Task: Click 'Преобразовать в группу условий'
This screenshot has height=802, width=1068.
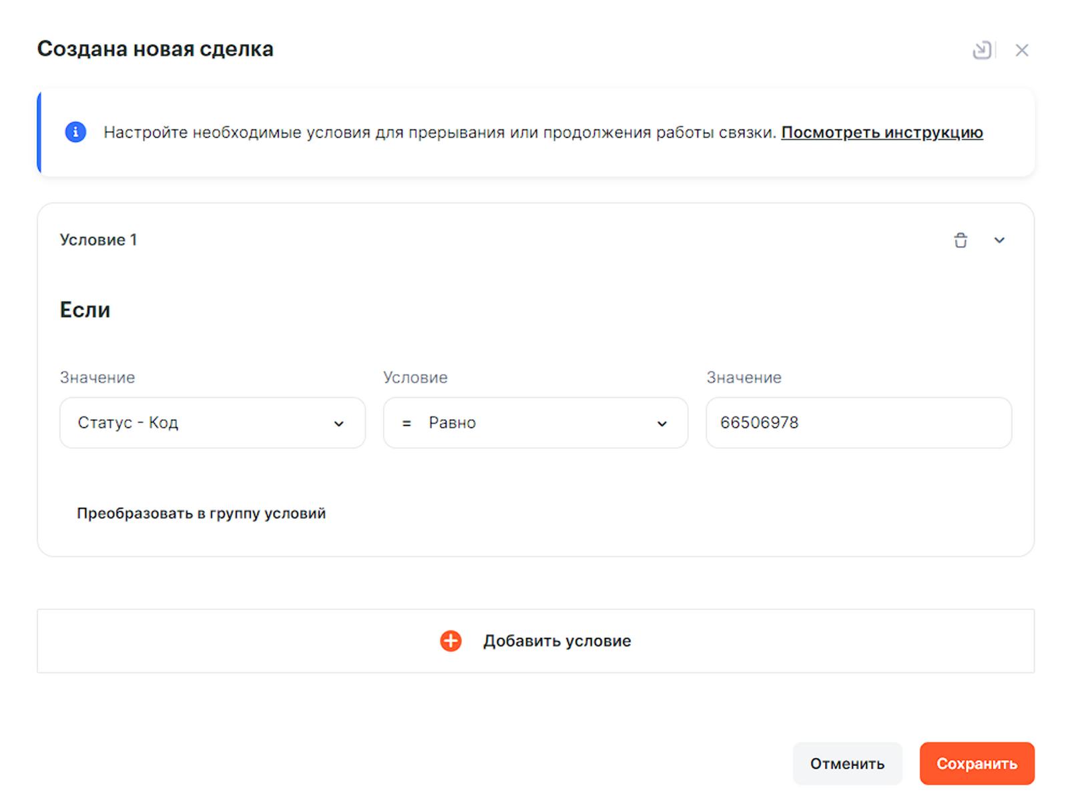Action: [201, 513]
